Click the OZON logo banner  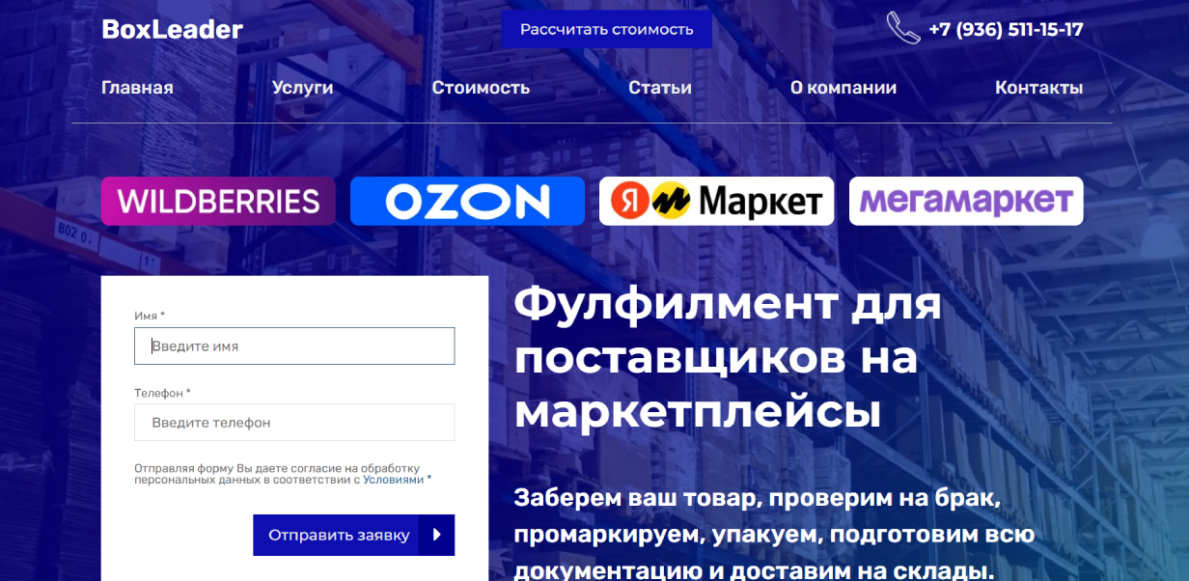pos(467,201)
